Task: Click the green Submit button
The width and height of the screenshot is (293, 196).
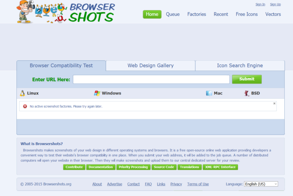Action: [247, 79]
